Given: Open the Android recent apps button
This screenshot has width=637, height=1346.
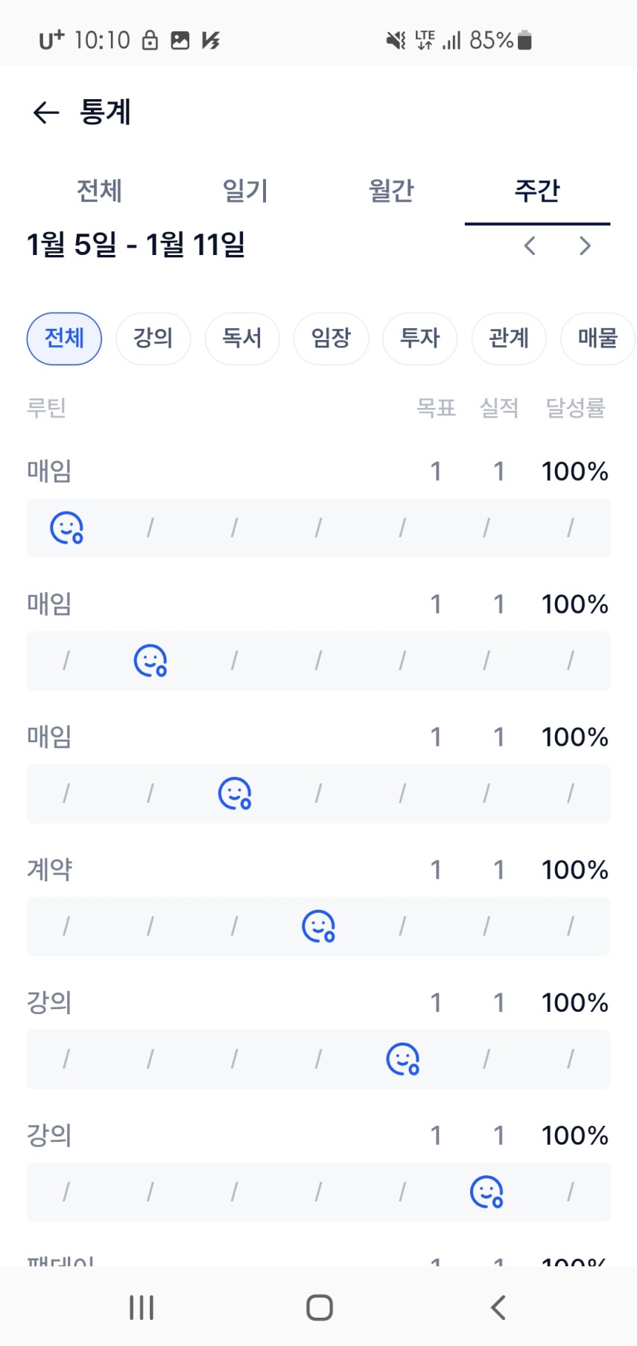Looking at the screenshot, I should [142, 1307].
